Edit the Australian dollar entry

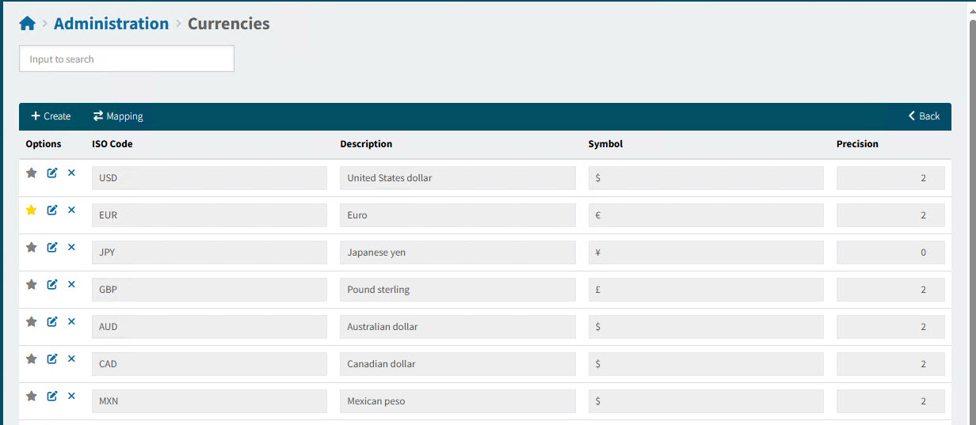[x=52, y=321]
